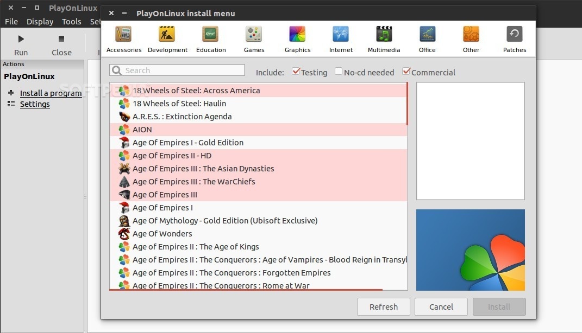582x333 pixels.
Task: Click the Asian Dynasties samurai icon
Action: (124, 168)
